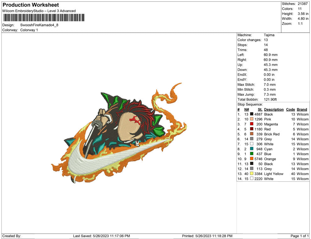The image size is (311, 239).
Task: Click the Created By label
Action: click(12, 236)
